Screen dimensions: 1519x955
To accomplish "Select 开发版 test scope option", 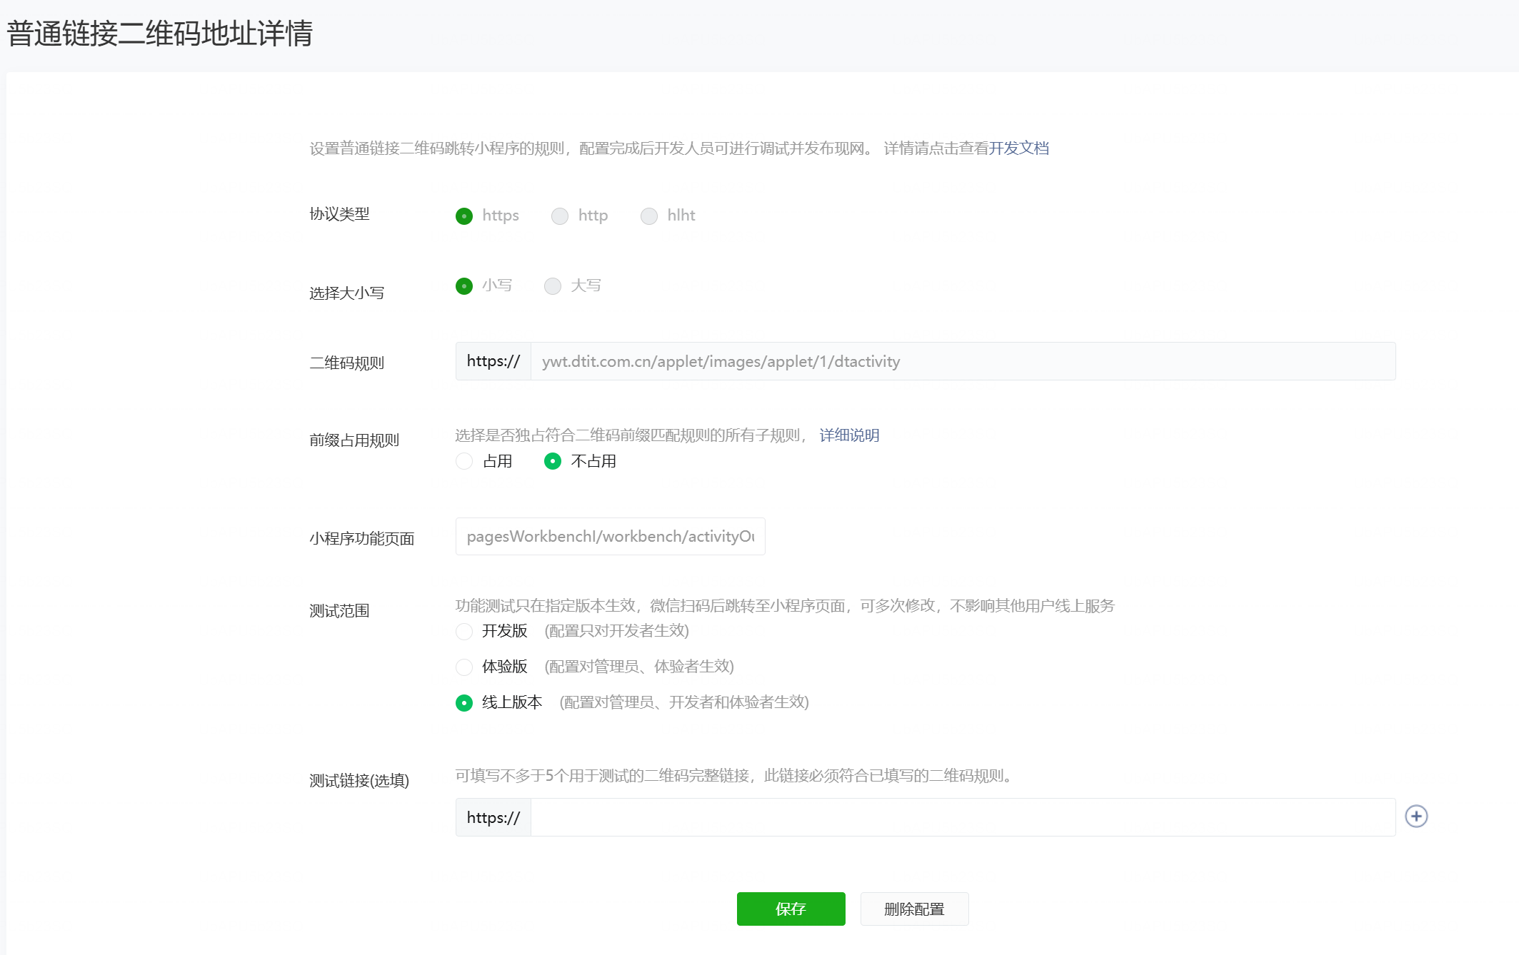I will 464,631.
